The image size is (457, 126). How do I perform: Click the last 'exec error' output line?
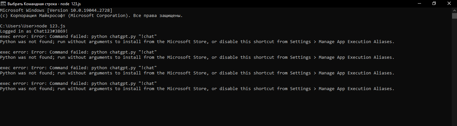pos(78,84)
